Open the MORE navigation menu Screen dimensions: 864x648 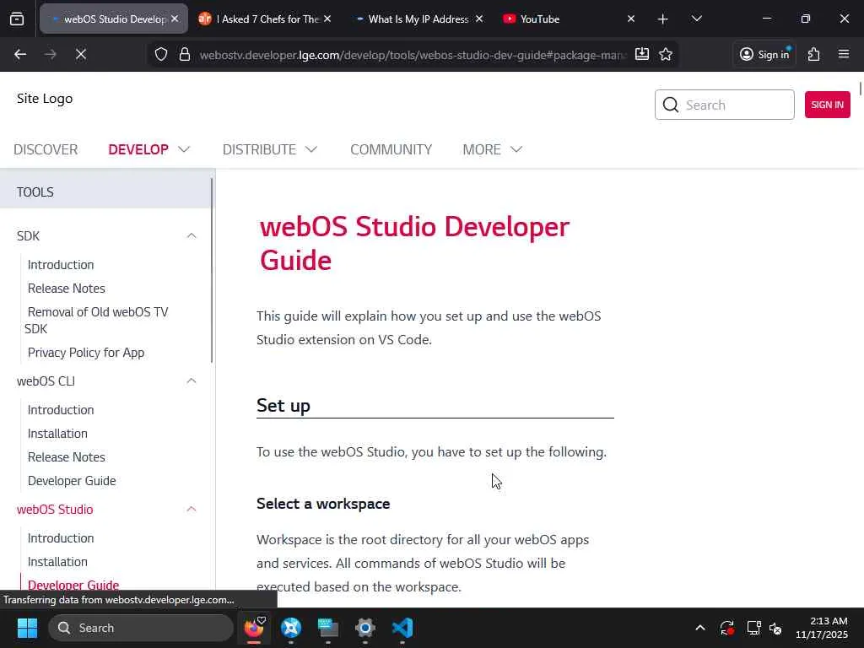click(x=482, y=149)
